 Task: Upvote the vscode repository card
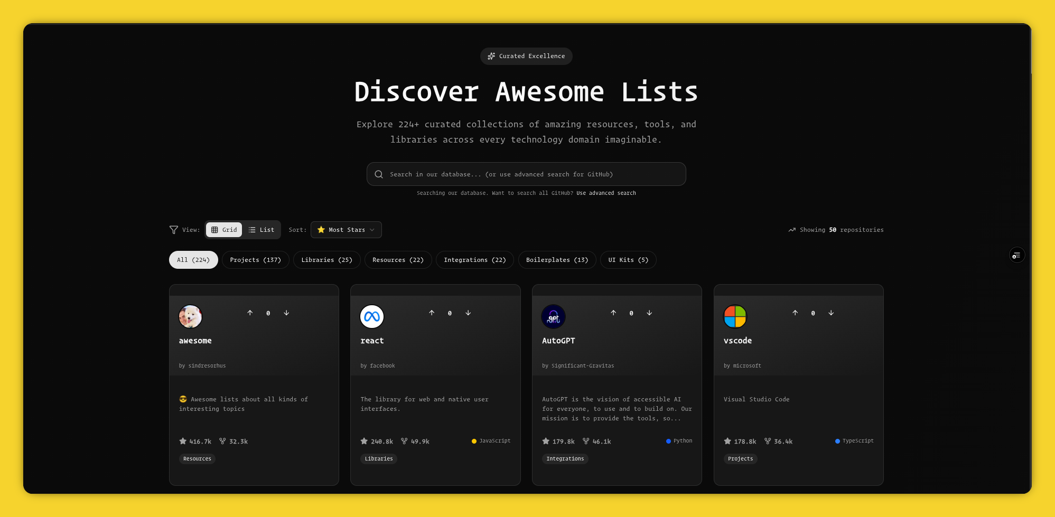point(795,313)
